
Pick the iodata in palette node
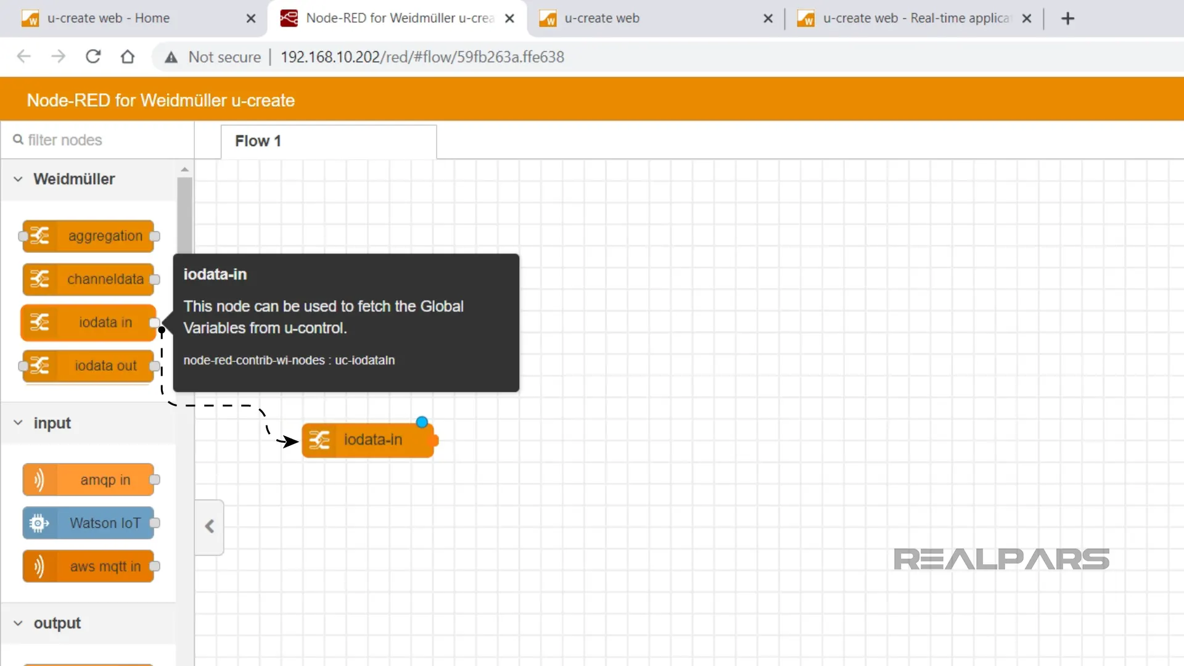[x=89, y=323]
